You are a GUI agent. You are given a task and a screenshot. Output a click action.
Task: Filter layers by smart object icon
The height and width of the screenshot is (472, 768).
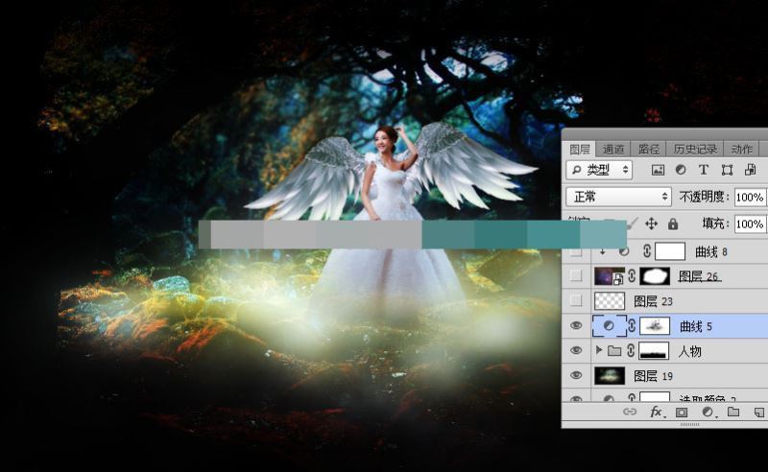click(x=750, y=170)
